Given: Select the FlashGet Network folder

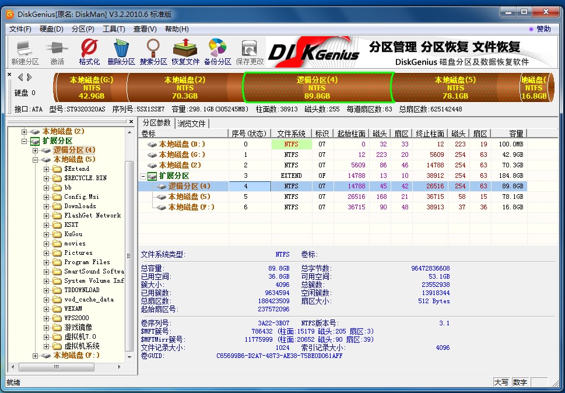Looking at the screenshot, I should pos(93,215).
